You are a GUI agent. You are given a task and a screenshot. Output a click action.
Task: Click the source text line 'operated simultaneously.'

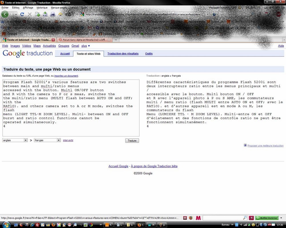click(30, 122)
